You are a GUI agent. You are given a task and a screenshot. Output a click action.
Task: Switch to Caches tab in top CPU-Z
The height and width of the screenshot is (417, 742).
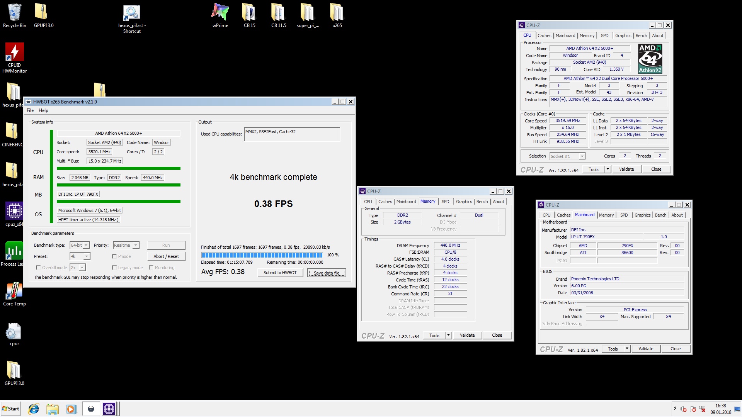(x=544, y=36)
